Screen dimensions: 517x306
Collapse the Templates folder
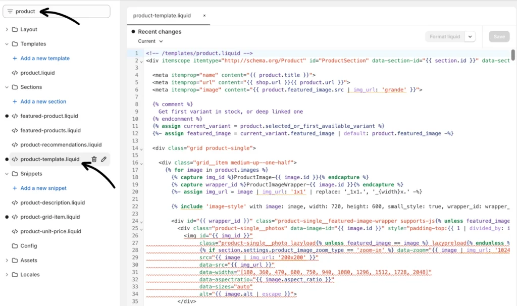[x=7, y=44]
